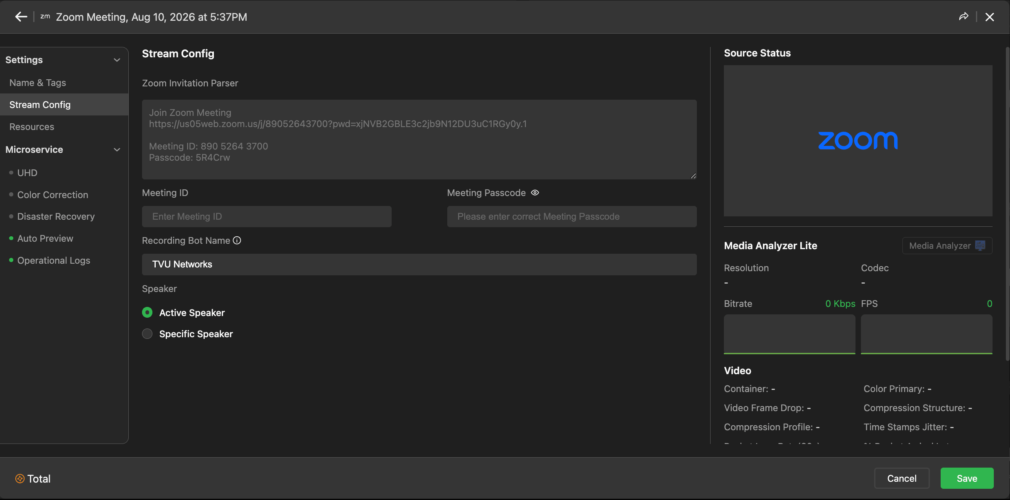Click the FPS graph panel
The width and height of the screenshot is (1010, 500).
tap(927, 334)
